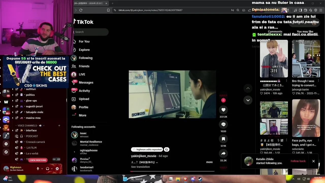Open the W server in Discord sidebar
This screenshot has height=183, width=325.
(6, 102)
